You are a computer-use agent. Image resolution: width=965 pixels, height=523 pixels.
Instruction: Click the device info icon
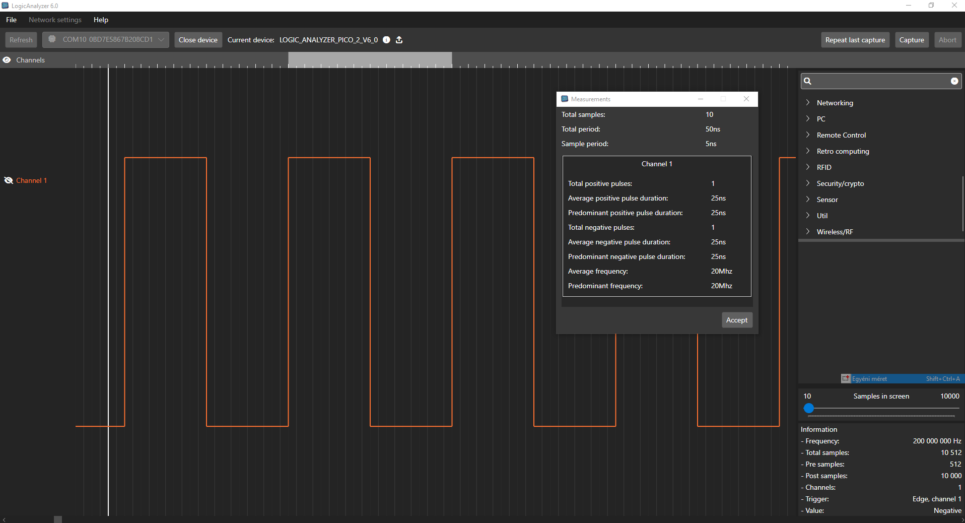point(386,40)
